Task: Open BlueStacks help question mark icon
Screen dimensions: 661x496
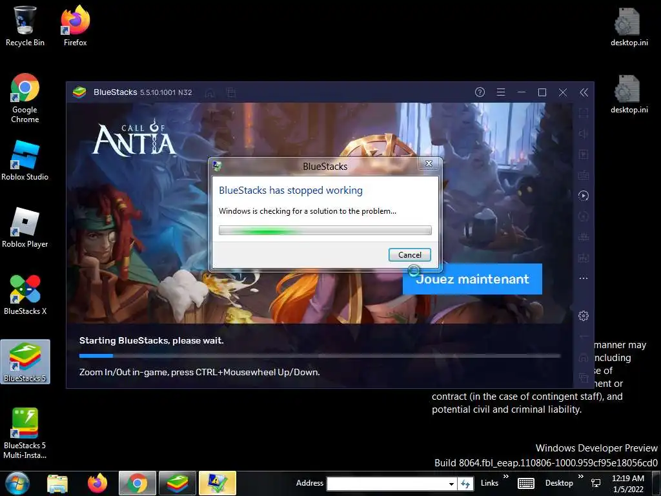Action: (480, 92)
